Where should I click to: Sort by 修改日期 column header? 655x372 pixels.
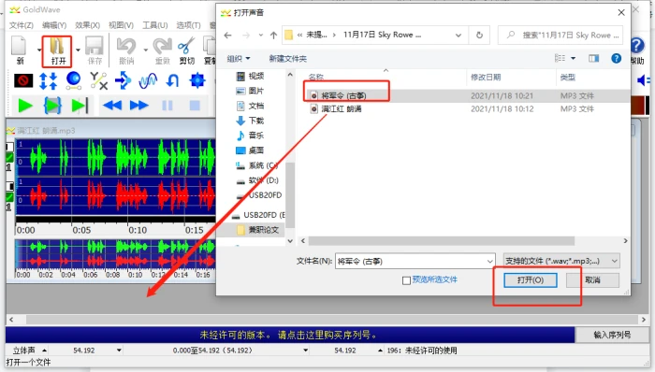point(486,78)
